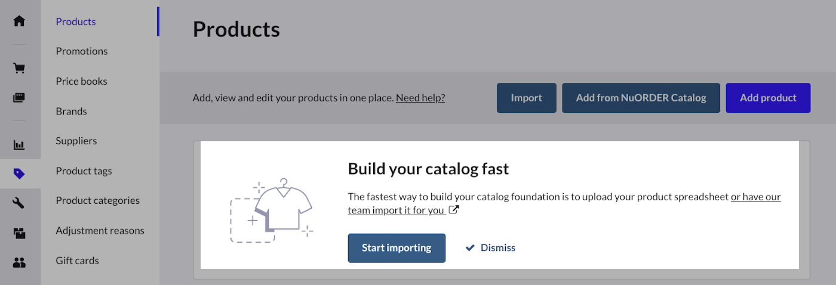Navigate to the Suppliers section

point(76,141)
